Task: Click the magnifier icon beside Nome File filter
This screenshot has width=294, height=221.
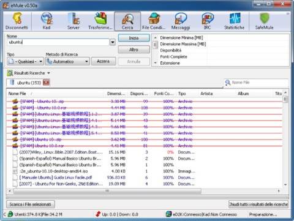Action: (228, 83)
